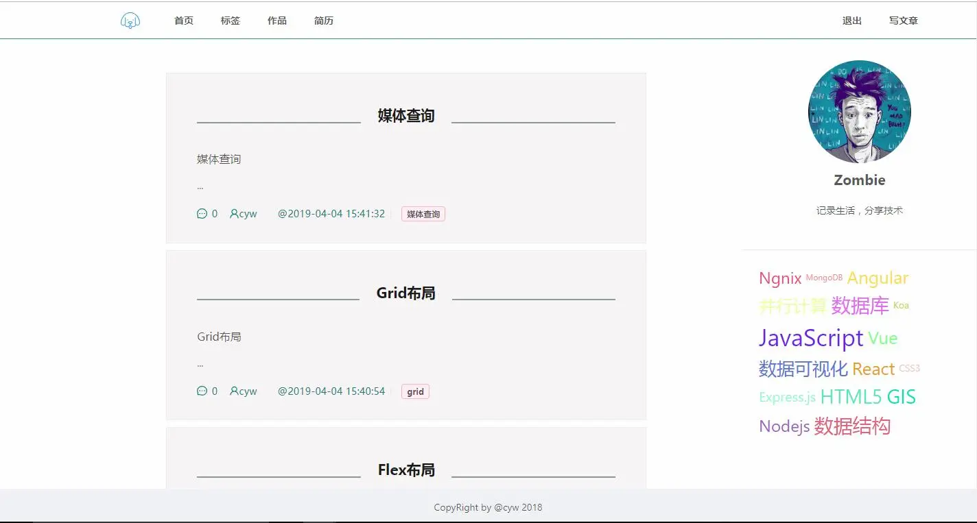Image resolution: width=977 pixels, height=523 pixels.
Task: Open the 简历 navigation item
Action: click(x=324, y=21)
